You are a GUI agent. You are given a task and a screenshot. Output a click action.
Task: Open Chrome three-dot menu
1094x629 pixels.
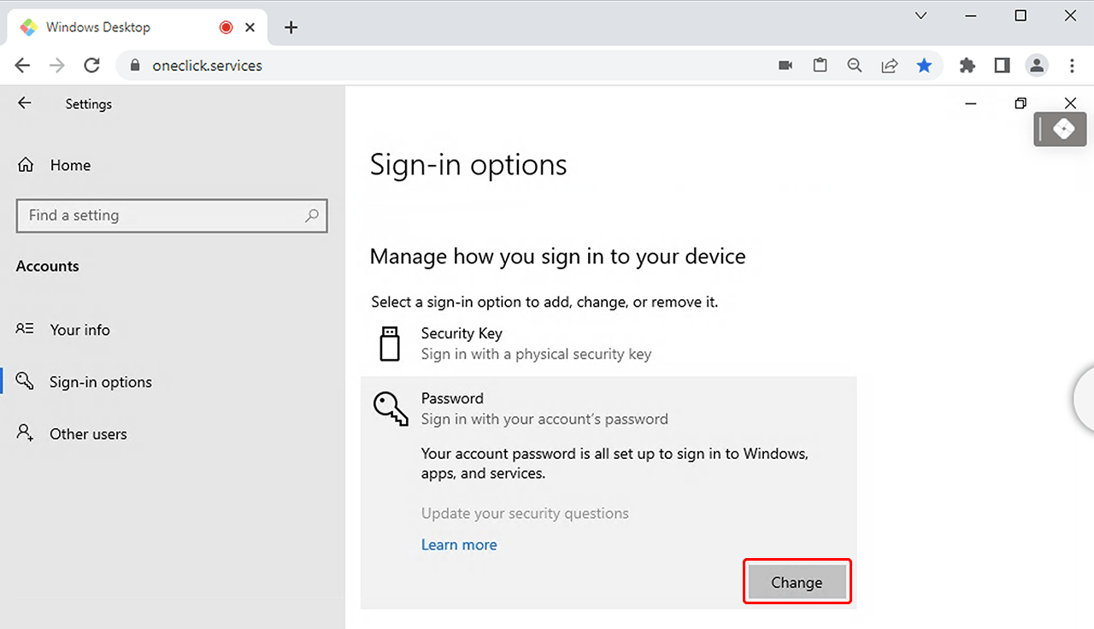(1072, 66)
